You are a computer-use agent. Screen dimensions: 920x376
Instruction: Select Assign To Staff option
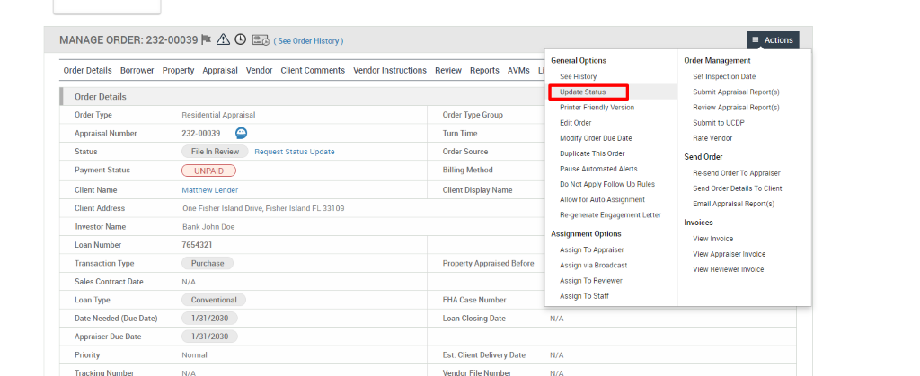pyautogui.click(x=584, y=296)
